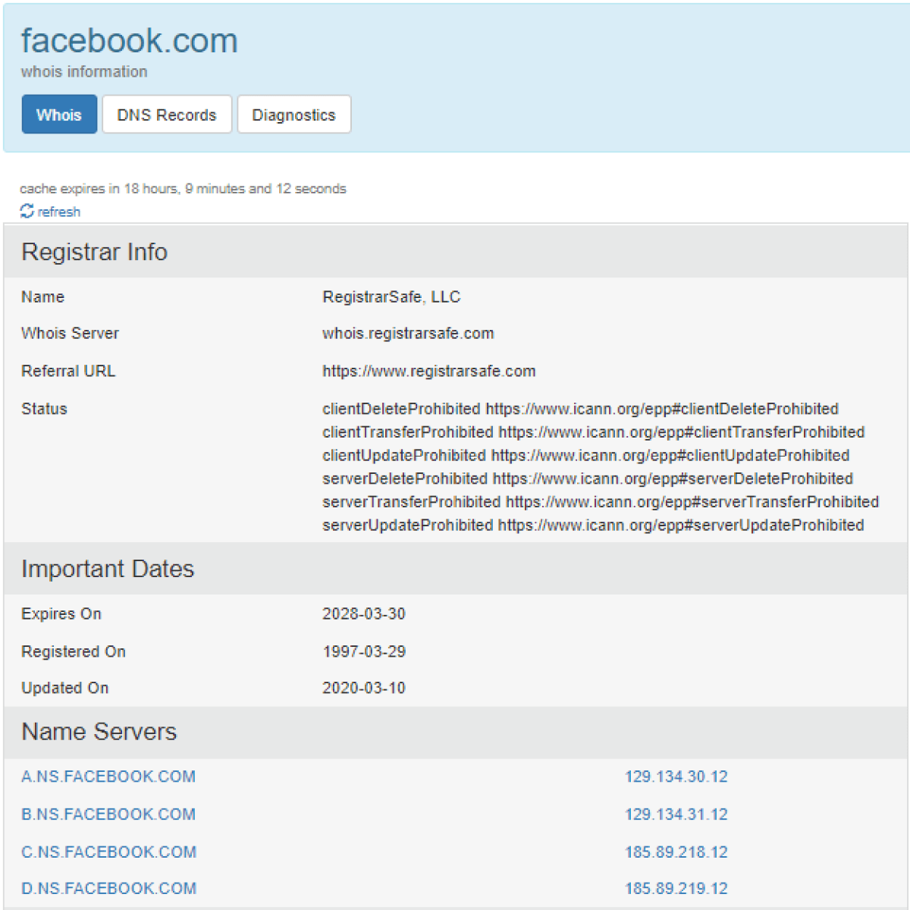Open the clientDeleteProhibited ICANN status link
The image size is (910, 910).
(661, 409)
